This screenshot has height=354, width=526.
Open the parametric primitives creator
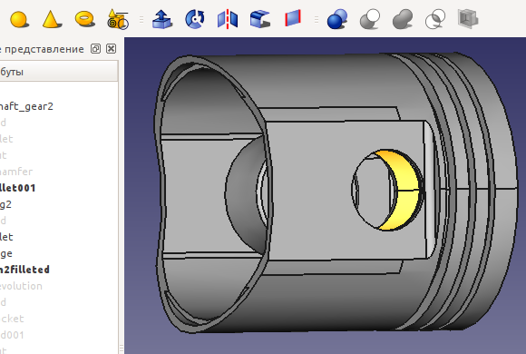pos(117,19)
